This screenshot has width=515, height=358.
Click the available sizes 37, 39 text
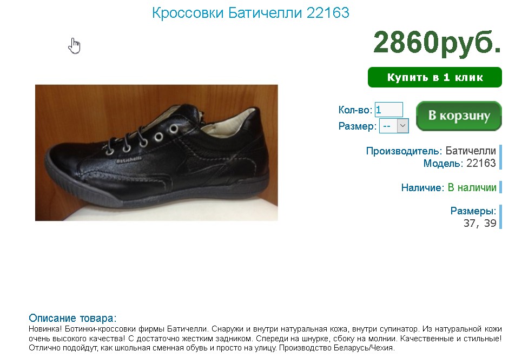coord(479,223)
